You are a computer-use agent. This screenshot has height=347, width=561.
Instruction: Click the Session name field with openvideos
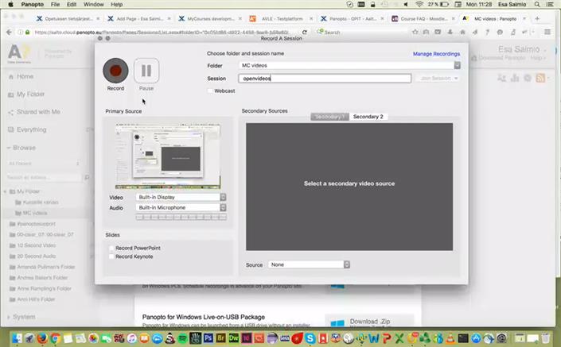click(325, 79)
